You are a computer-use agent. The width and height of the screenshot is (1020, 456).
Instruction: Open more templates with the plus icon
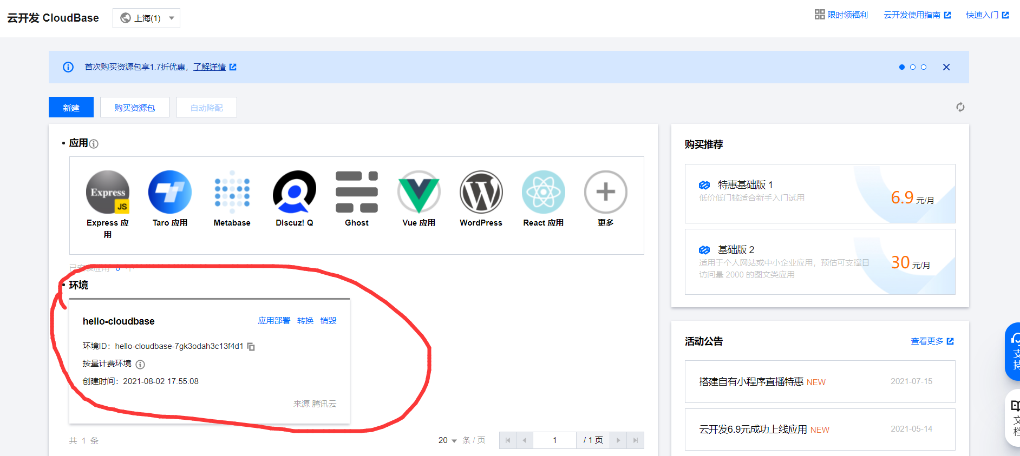pyautogui.click(x=606, y=192)
